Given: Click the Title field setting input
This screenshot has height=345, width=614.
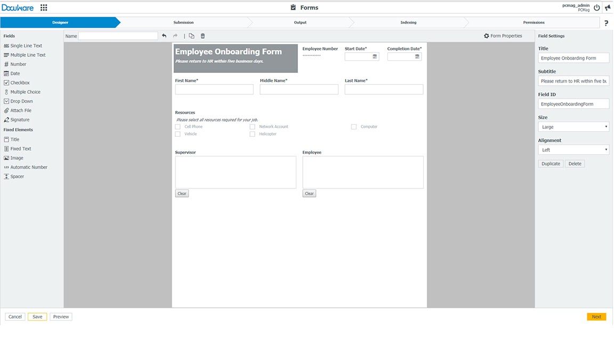Looking at the screenshot, I should point(573,58).
